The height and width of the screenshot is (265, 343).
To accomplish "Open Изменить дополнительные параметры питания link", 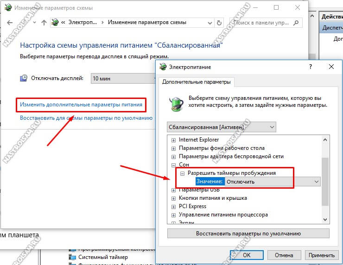I will 81,105.
